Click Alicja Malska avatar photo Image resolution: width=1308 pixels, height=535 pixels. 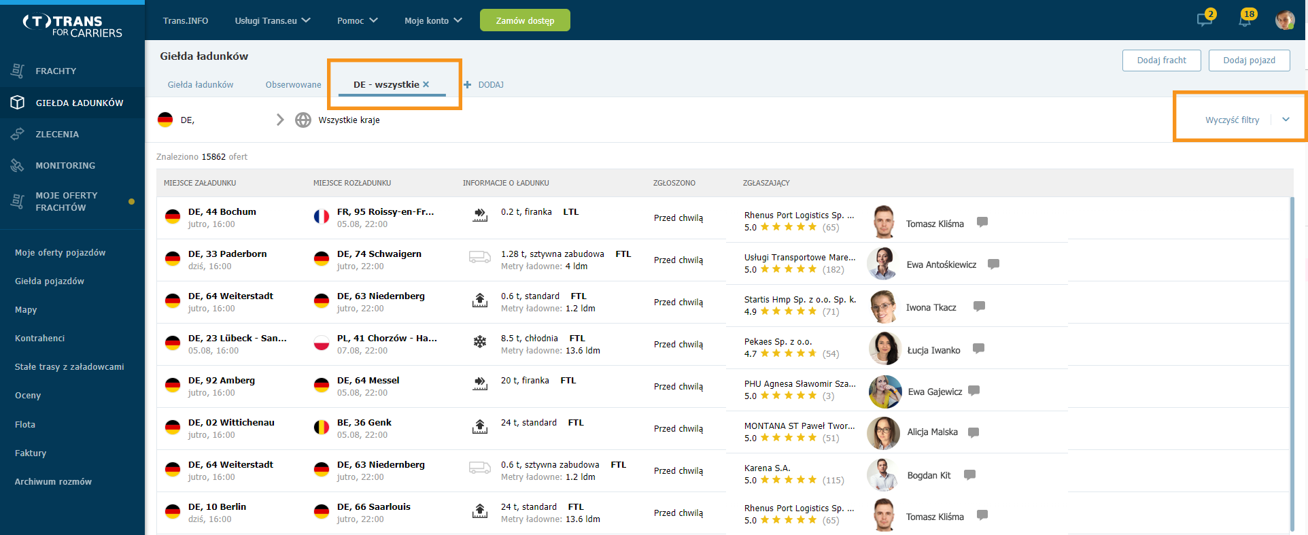[884, 433]
